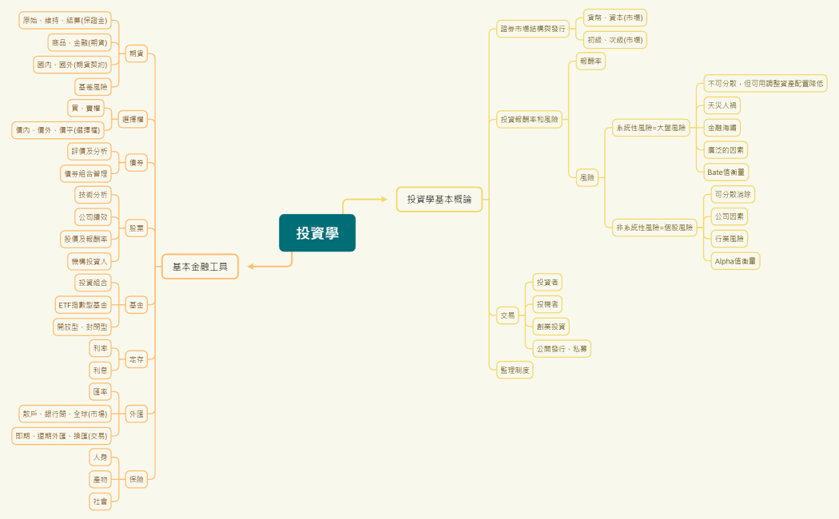Click the 股票 branch node
This screenshot has height=519, width=839.
(136, 229)
